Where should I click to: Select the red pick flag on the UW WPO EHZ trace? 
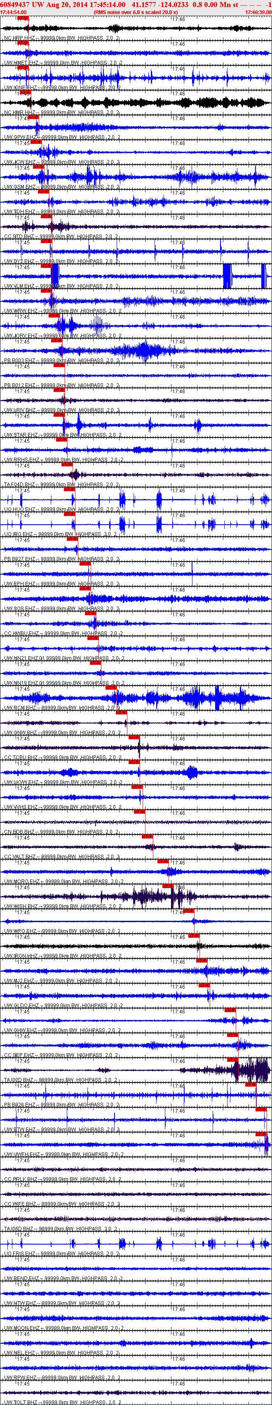(189, 911)
